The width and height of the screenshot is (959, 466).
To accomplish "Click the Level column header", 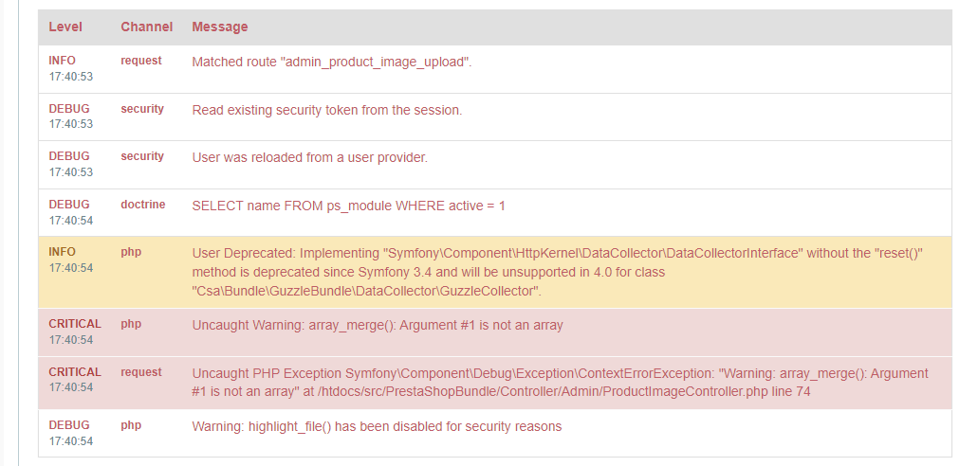I will coord(65,27).
